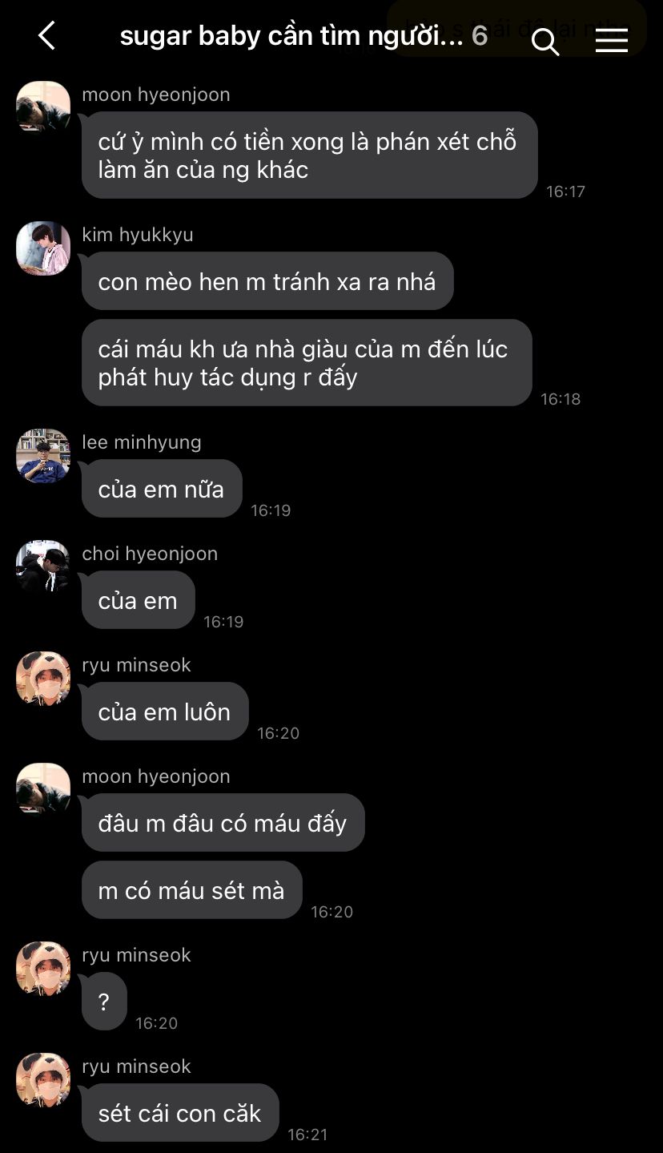
Task: Tap the name label 'kim hyukkyu'
Action: tap(138, 235)
